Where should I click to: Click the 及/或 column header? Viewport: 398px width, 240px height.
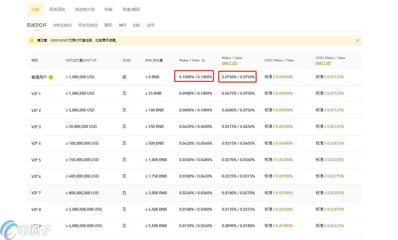(126, 60)
